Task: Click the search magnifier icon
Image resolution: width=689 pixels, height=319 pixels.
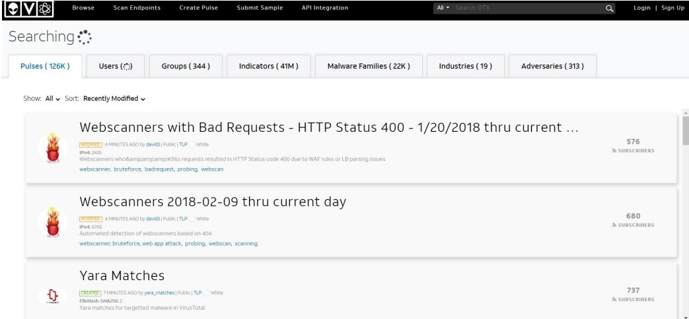Action: (608, 9)
